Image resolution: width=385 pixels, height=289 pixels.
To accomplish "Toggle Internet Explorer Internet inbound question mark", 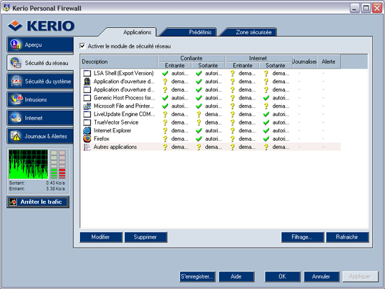I will point(232,130).
